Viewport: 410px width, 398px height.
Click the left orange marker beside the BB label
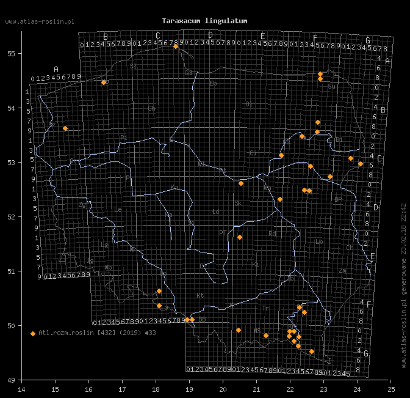pyautogui.click(x=187, y=320)
